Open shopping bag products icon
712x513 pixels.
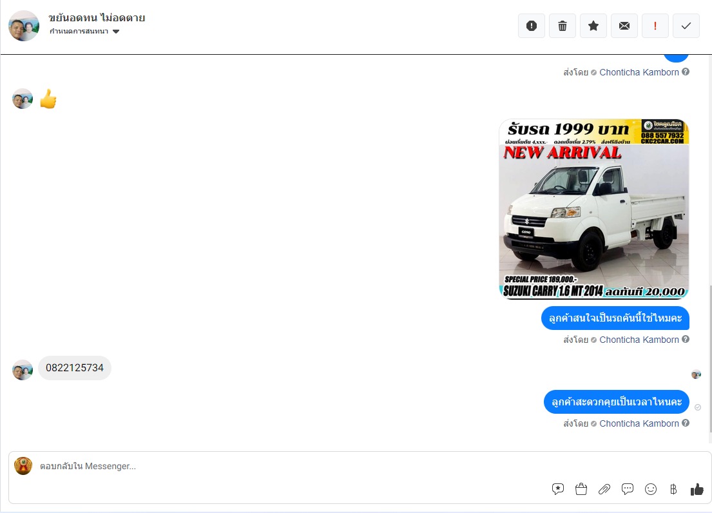click(x=581, y=489)
